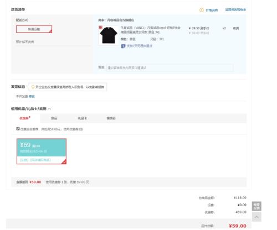Open the gray floating feedback widget

(257, 206)
